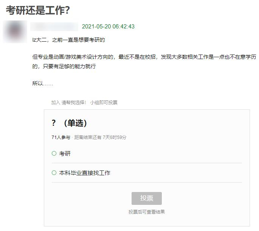
Task: Click the poll heading ? (单选)
Action: coord(69,123)
